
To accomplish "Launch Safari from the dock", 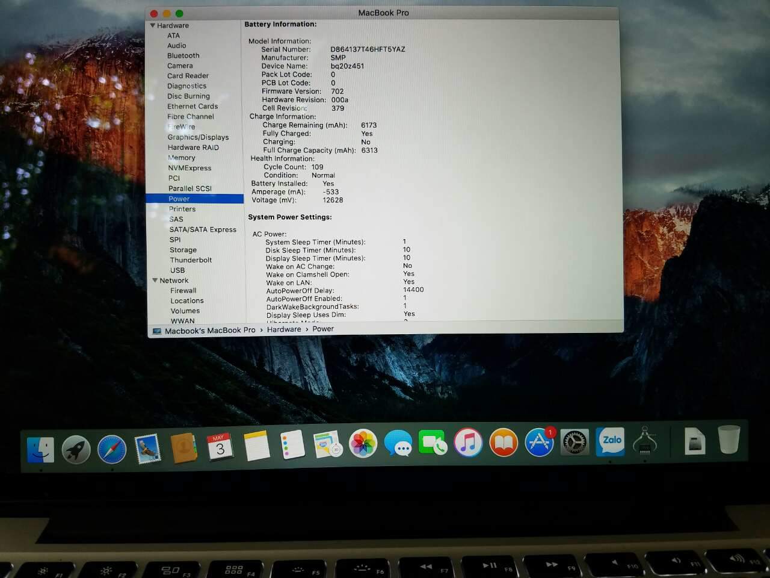I will pos(112,449).
